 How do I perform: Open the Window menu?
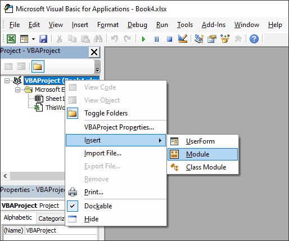(247, 25)
